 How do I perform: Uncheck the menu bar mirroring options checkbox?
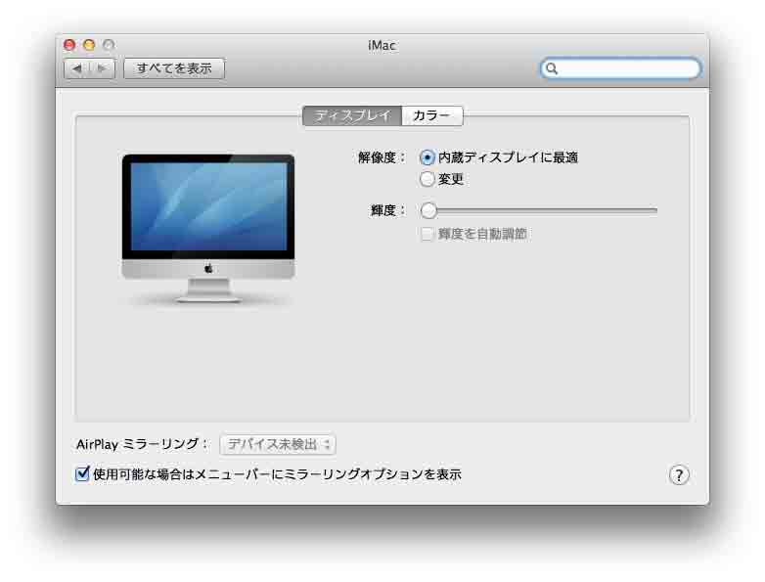pos(82,473)
